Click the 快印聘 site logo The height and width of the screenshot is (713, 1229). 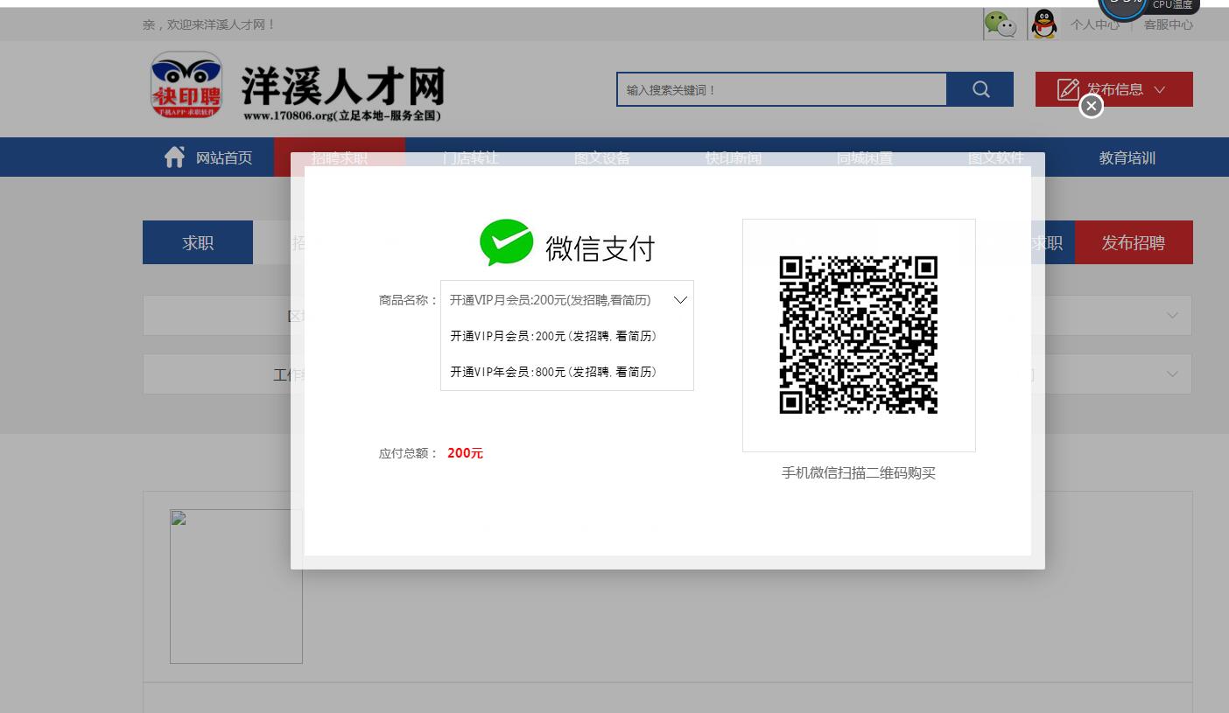(186, 85)
